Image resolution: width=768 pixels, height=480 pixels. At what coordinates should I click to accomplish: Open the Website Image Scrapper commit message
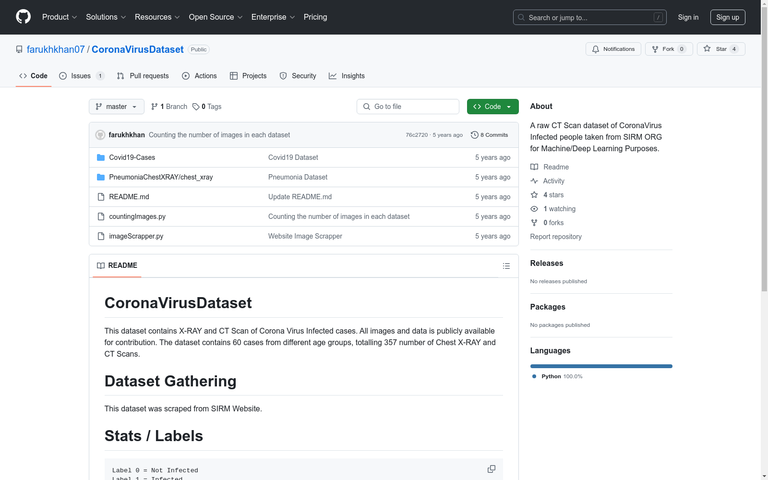[305, 236]
